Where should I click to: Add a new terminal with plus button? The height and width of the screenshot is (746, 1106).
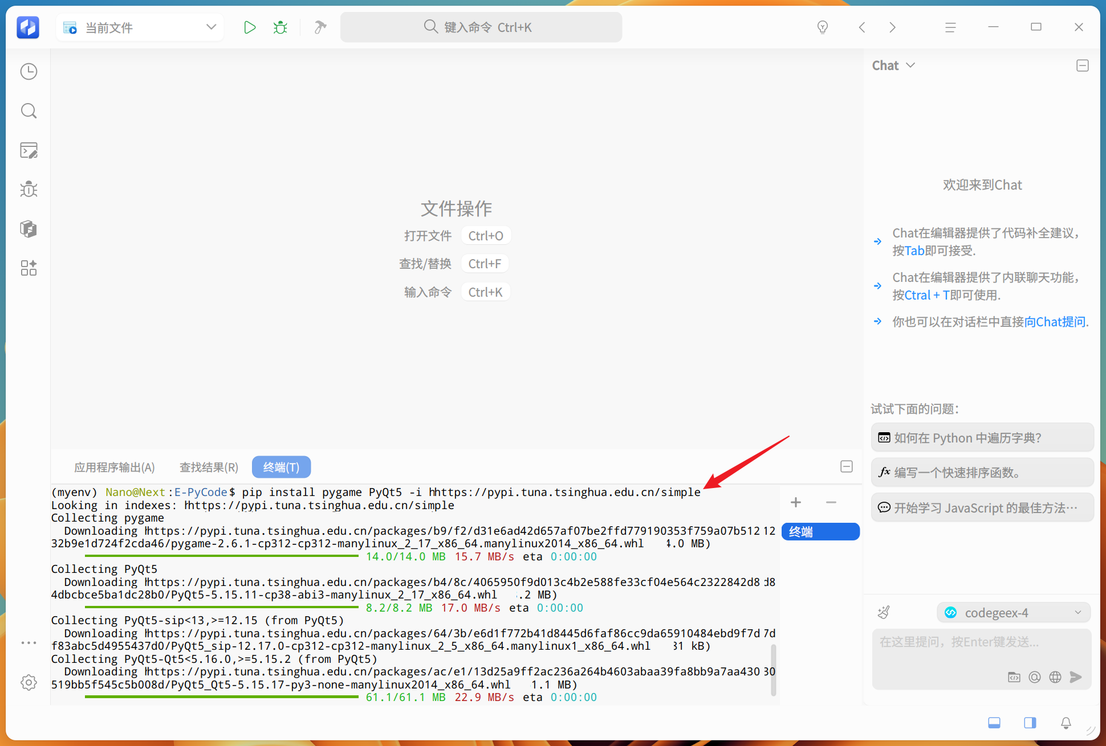796,502
